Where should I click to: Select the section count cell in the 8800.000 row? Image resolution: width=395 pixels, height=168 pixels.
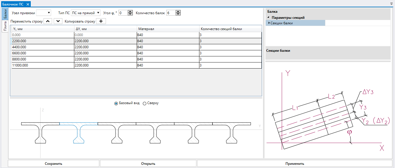pos(230,59)
